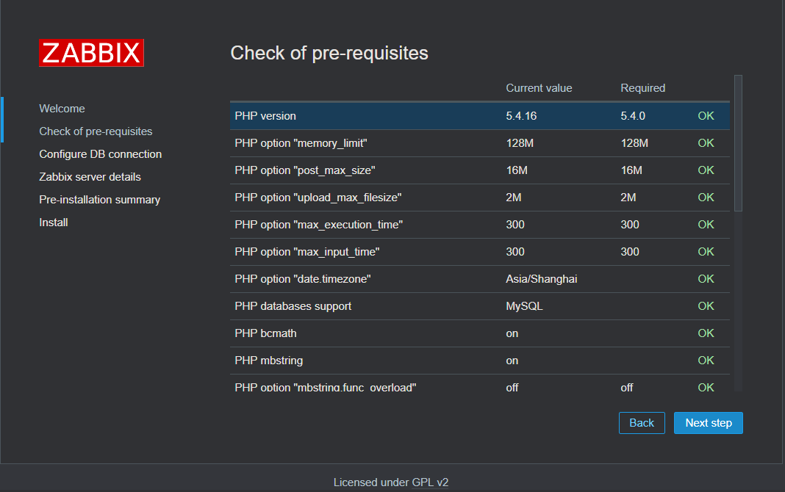Go back with the Back button
The width and height of the screenshot is (785, 492).
pyautogui.click(x=642, y=423)
